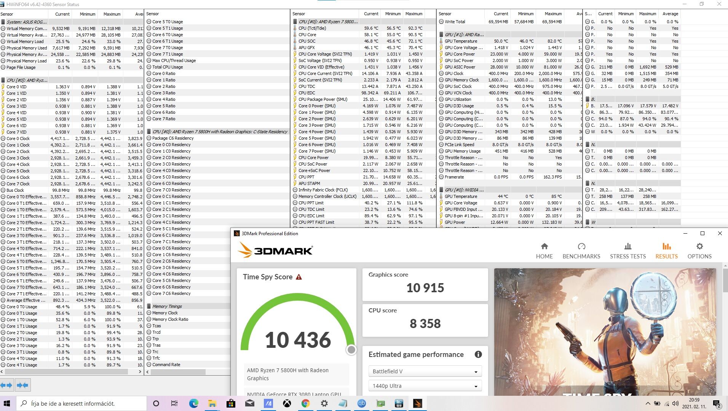Image resolution: width=728 pixels, height=411 pixels.
Task: Go to the 3DMark HOME tab
Action: [544, 251]
